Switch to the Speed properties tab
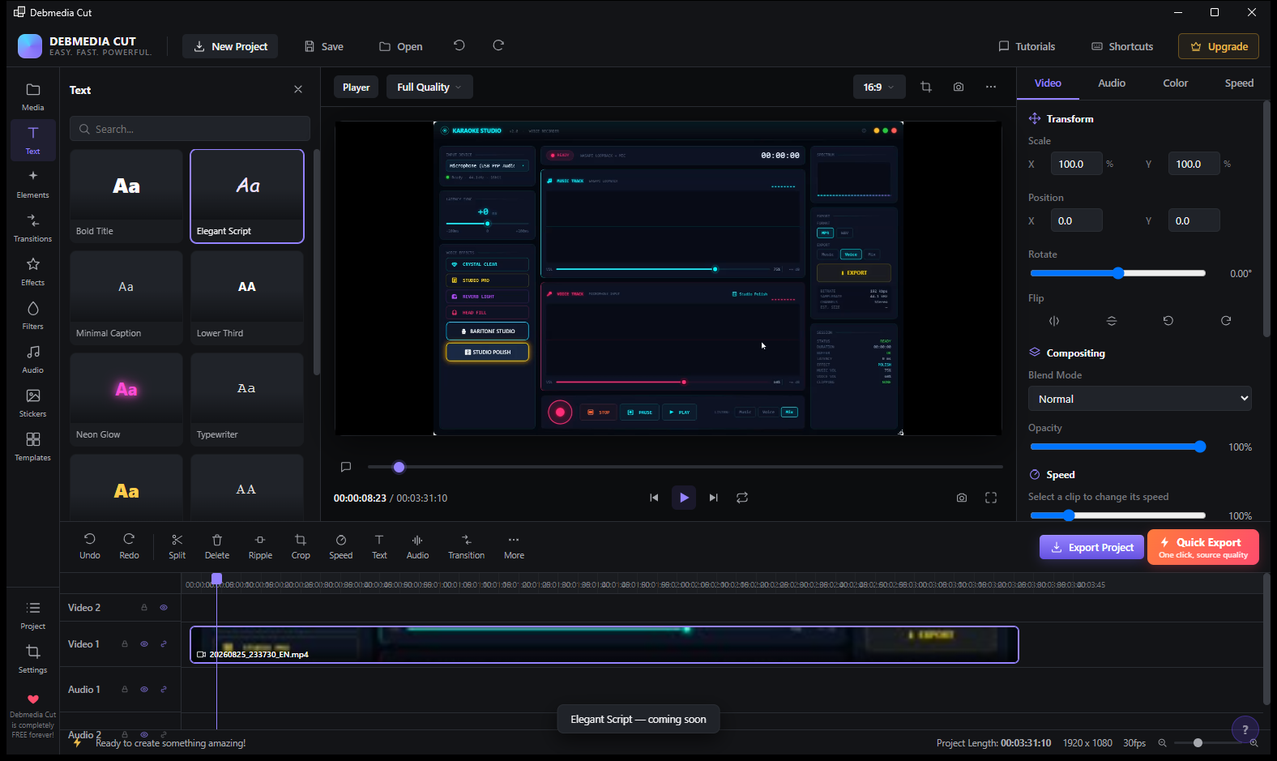Screen dimensions: 1277x761 pos(1239,83)
